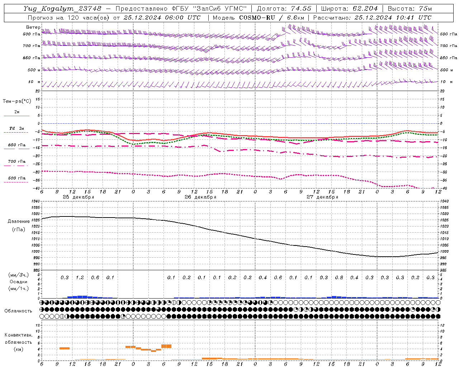Select the Рассчитано: 25.12.2024 10:41 UTC timestamp
The image size is (459, 367).
click(x=372, y=18)
